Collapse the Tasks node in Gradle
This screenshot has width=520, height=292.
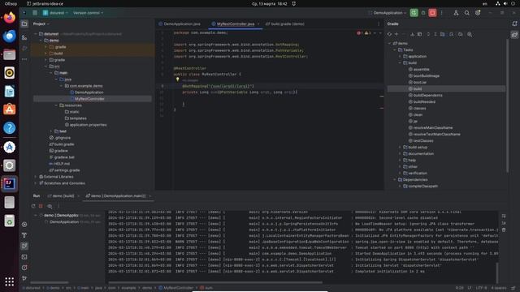395,49
